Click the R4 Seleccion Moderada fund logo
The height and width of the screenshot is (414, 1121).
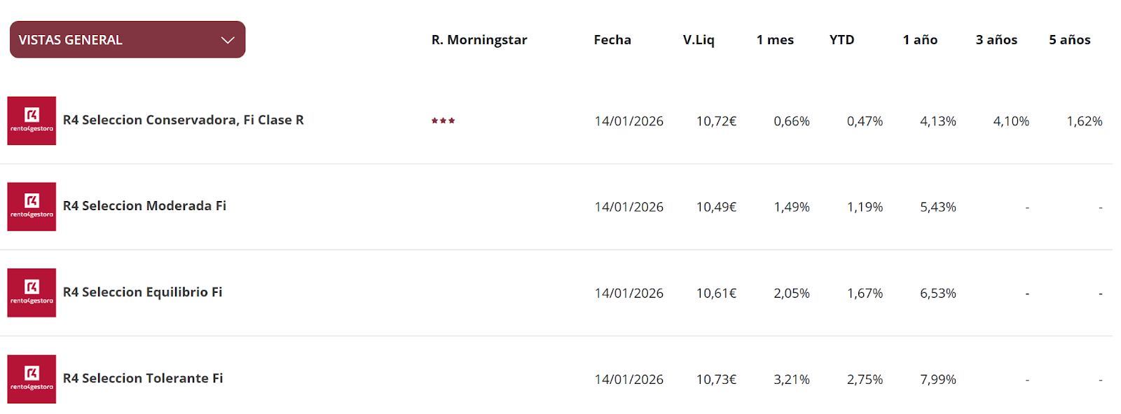[32, 207]
